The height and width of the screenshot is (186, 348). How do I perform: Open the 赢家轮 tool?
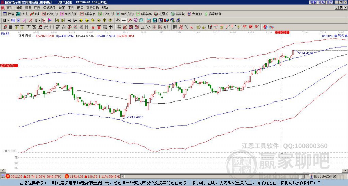coord(178,14)
